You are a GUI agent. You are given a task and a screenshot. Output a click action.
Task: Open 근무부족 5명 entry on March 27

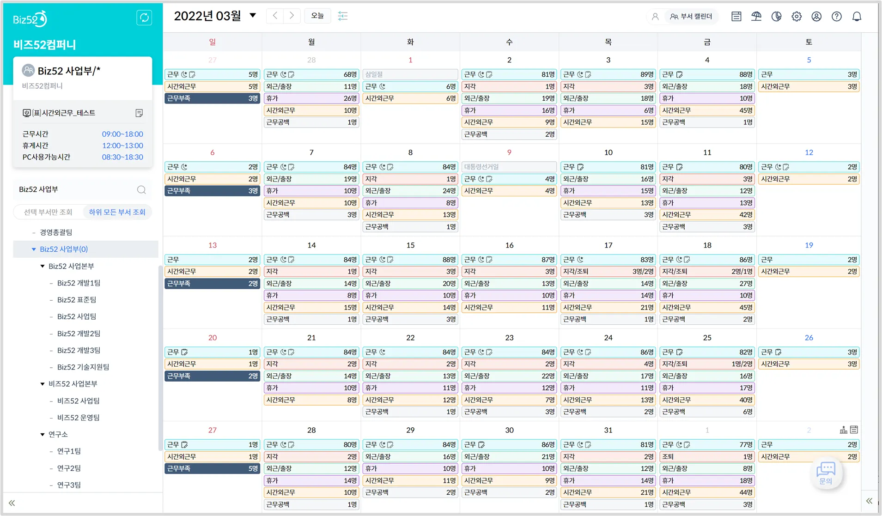point(212,468)
